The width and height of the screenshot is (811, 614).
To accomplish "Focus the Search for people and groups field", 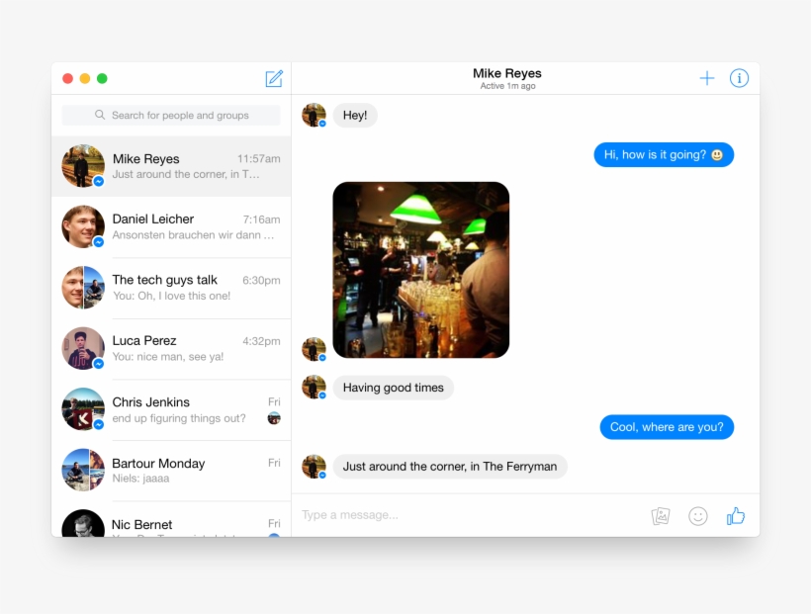I will (x=171, y=116).
